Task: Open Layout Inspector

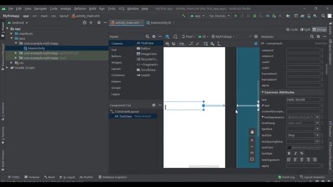Action: [x=312, y=177]
